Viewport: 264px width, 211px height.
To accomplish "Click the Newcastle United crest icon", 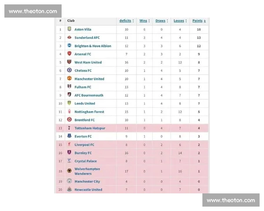I will (69, 189).
